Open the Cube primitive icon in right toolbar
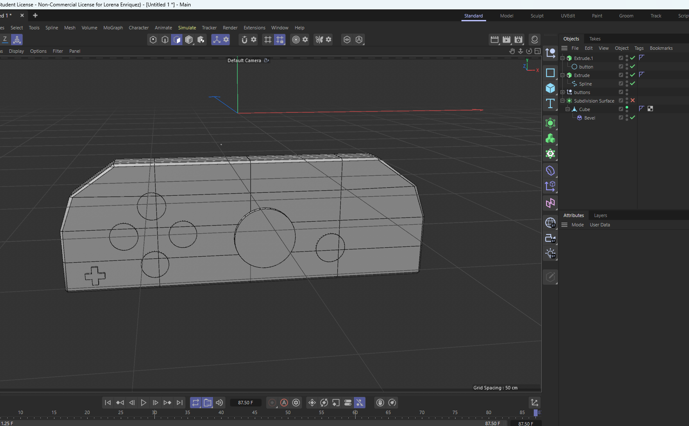The width and height of the screenshot is (689, 426). click(550, 88)
